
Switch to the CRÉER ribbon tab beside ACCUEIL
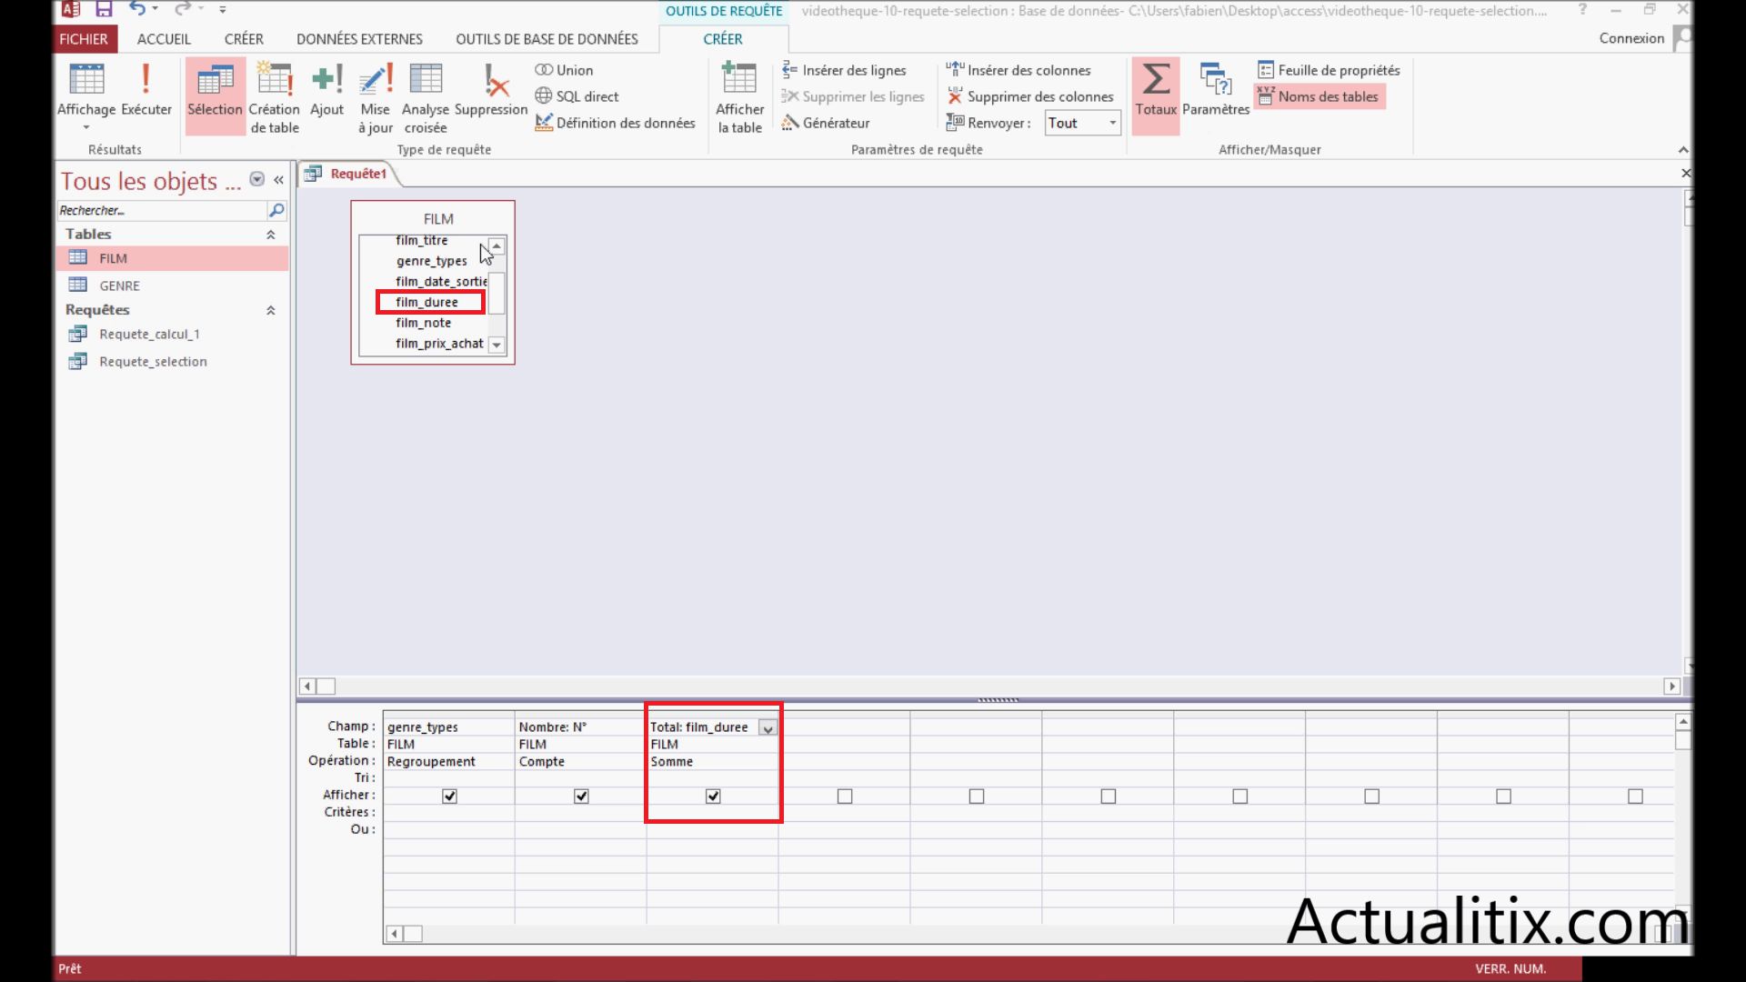pos(244,39)
